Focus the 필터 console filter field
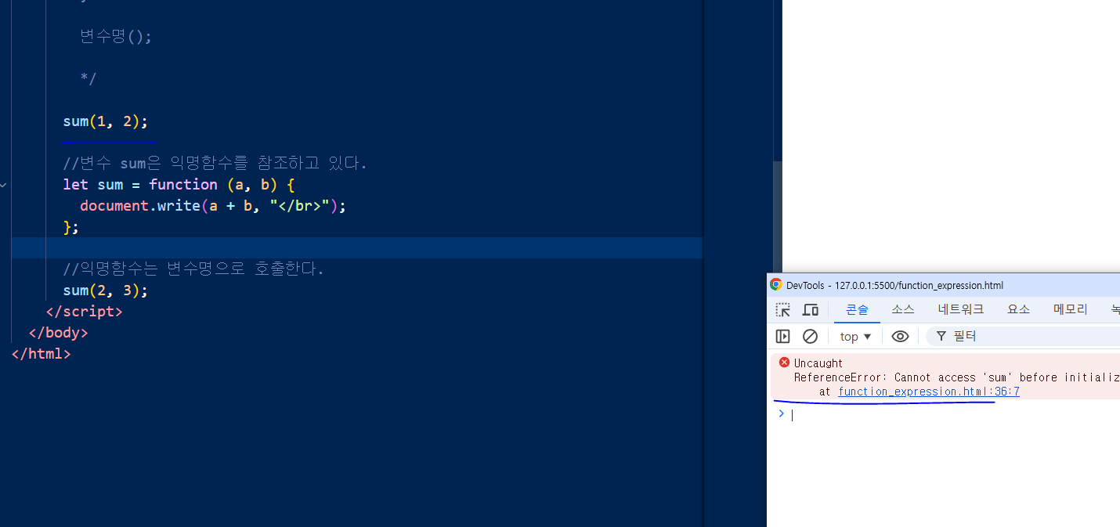Viewport: 1120px width, 527px height. point(1023,336)
